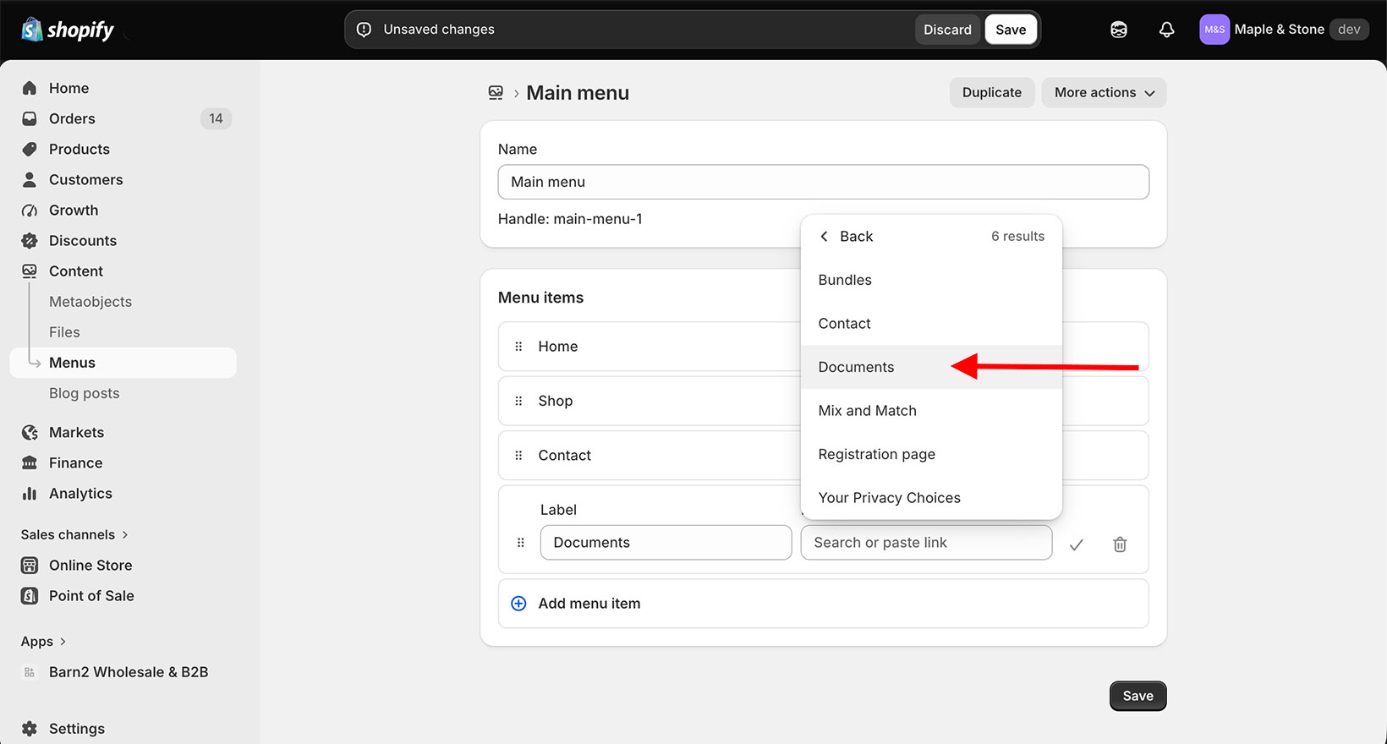
Task: Select Mix and Match page
Action: pyautogui.click(x=931, y=411)
